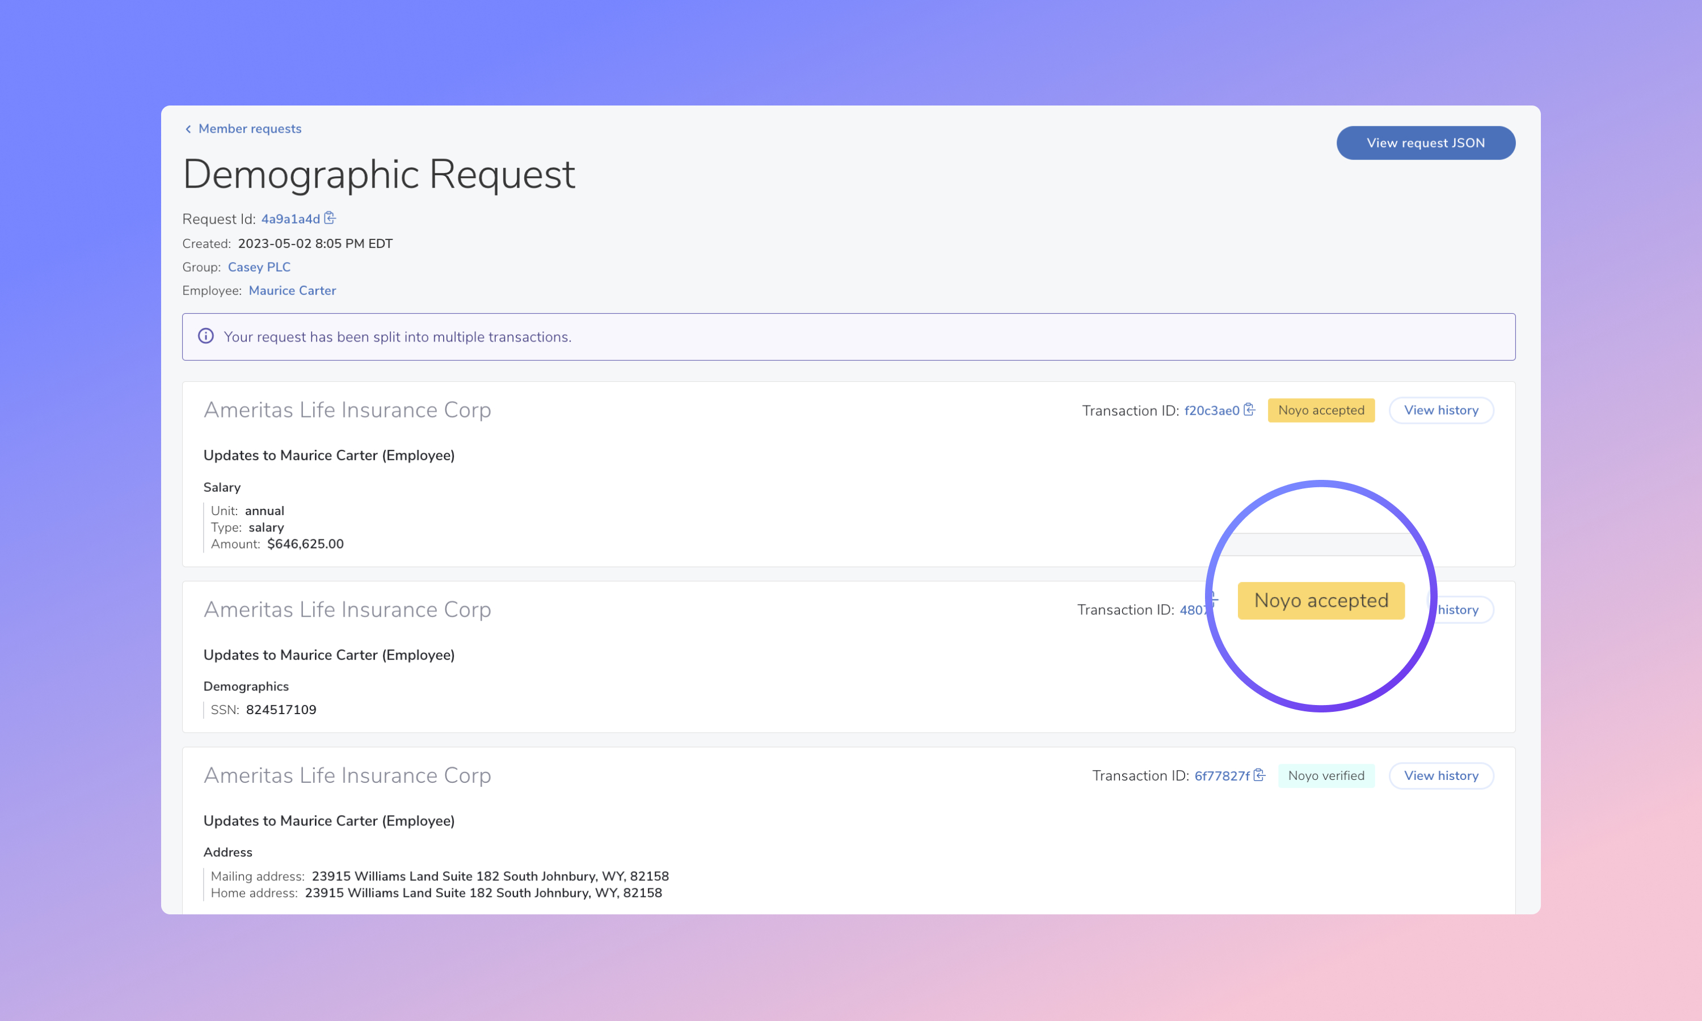Image resolution: width=1702 pixels, height=1021 pixels.
Task: Copy transaction ID 6f77827f
Action: [x=1259, y=775]
